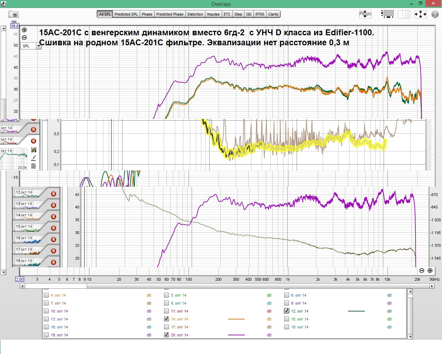Click the legend scrollbar down arrow

tap(410, 336)
